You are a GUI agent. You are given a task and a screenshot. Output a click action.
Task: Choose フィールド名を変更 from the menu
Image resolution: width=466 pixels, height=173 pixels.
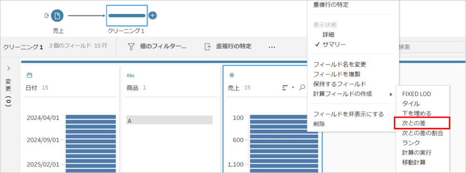click(339, 64)
